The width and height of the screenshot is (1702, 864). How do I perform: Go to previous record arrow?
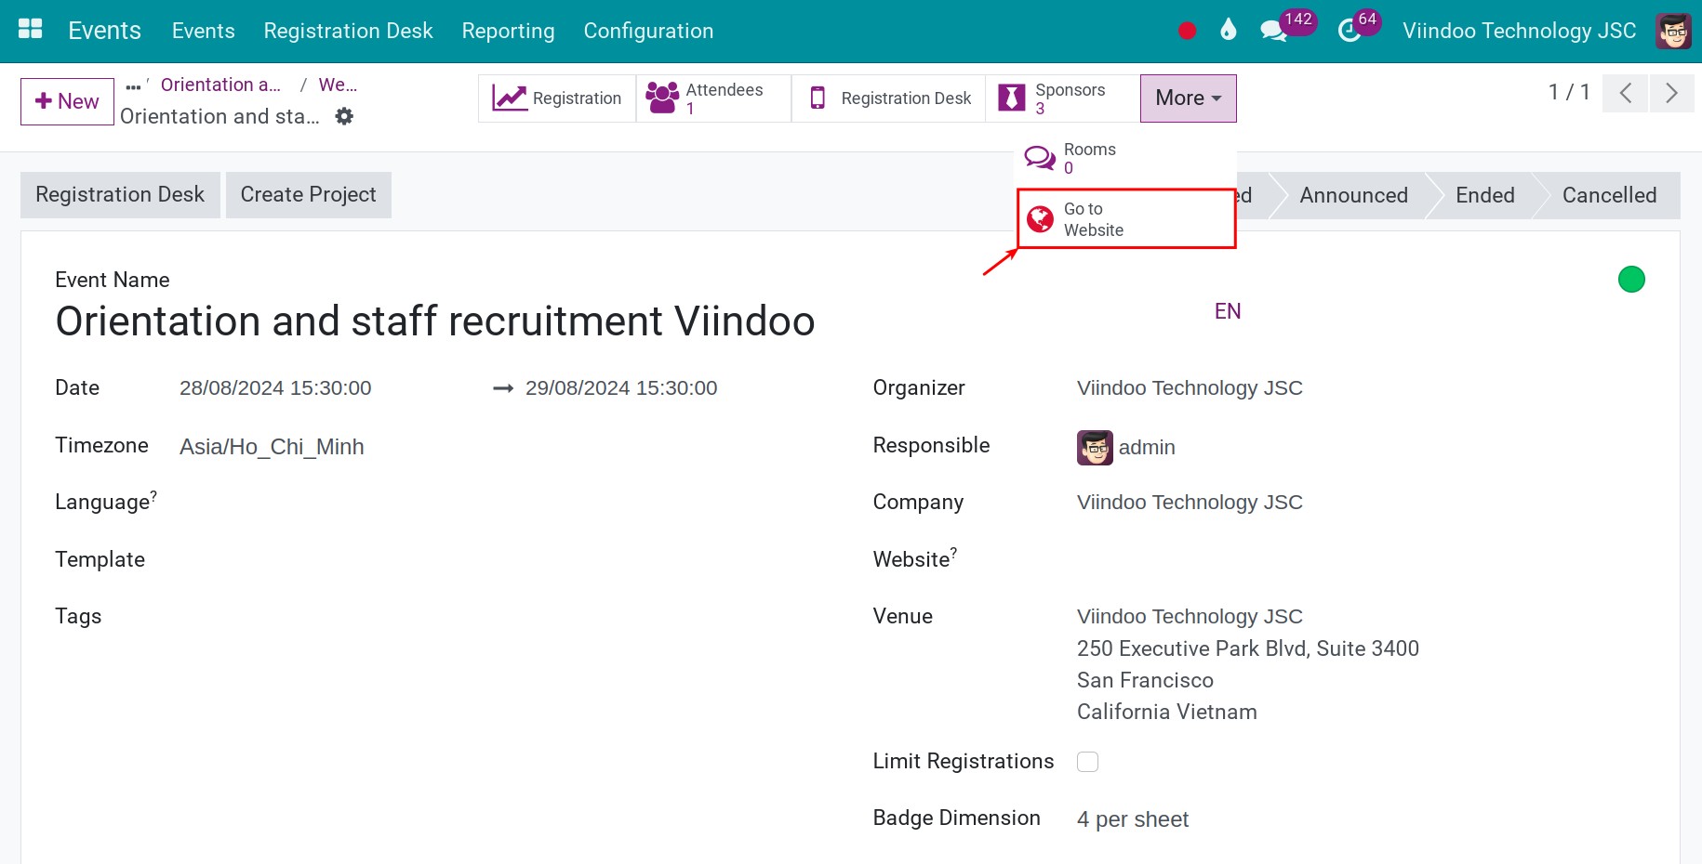click(1626, 93)
